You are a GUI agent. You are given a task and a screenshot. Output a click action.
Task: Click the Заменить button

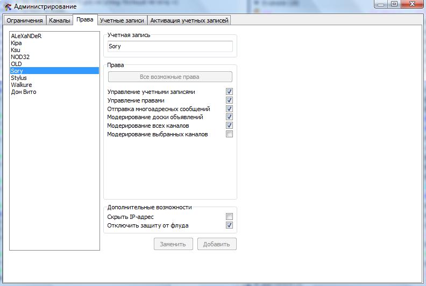click(x=173, y=244)
